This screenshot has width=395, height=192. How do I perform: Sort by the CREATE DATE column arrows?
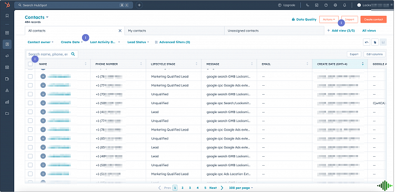[x=363, y=64]
